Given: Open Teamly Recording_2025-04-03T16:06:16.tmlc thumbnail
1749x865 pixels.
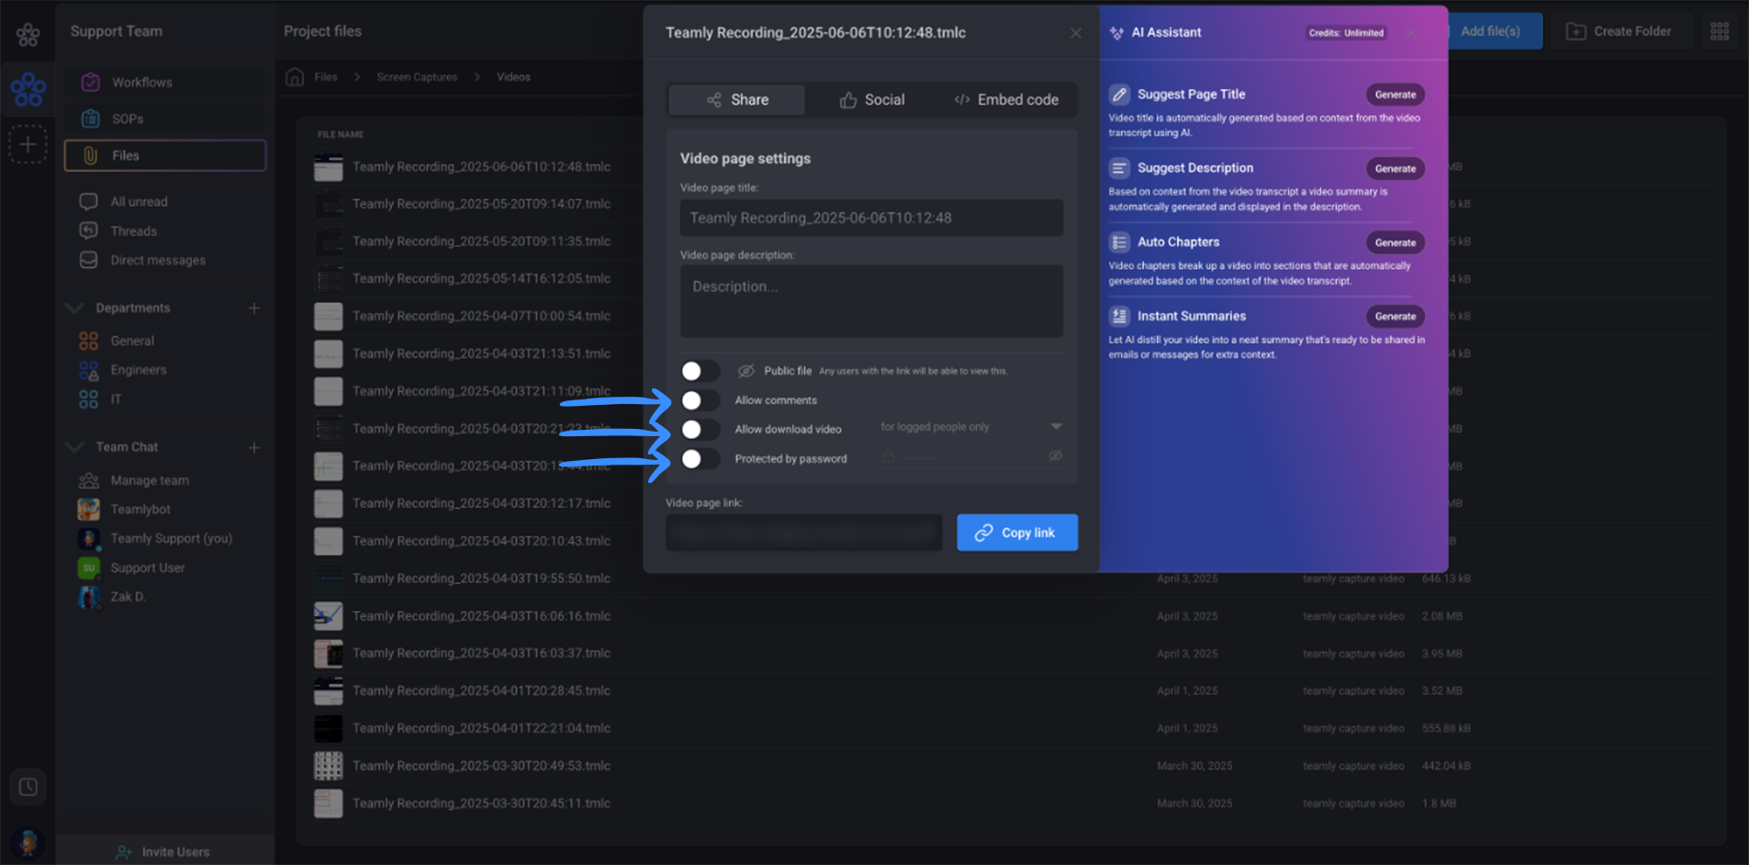Looking at the screenshot, I should [328, 616].
